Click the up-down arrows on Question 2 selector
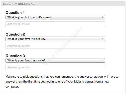The image size is (127, 94). pos(103,39)
